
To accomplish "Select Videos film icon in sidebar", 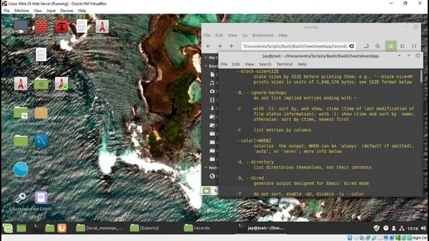I will tap(212, 100).
